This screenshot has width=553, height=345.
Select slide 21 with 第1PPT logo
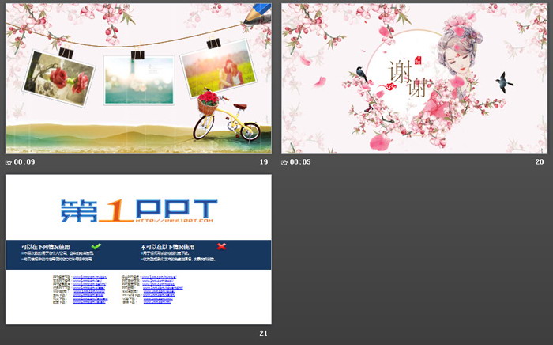point(138,249)
